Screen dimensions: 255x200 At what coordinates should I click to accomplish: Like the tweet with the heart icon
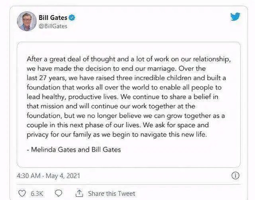pos(22,194)
